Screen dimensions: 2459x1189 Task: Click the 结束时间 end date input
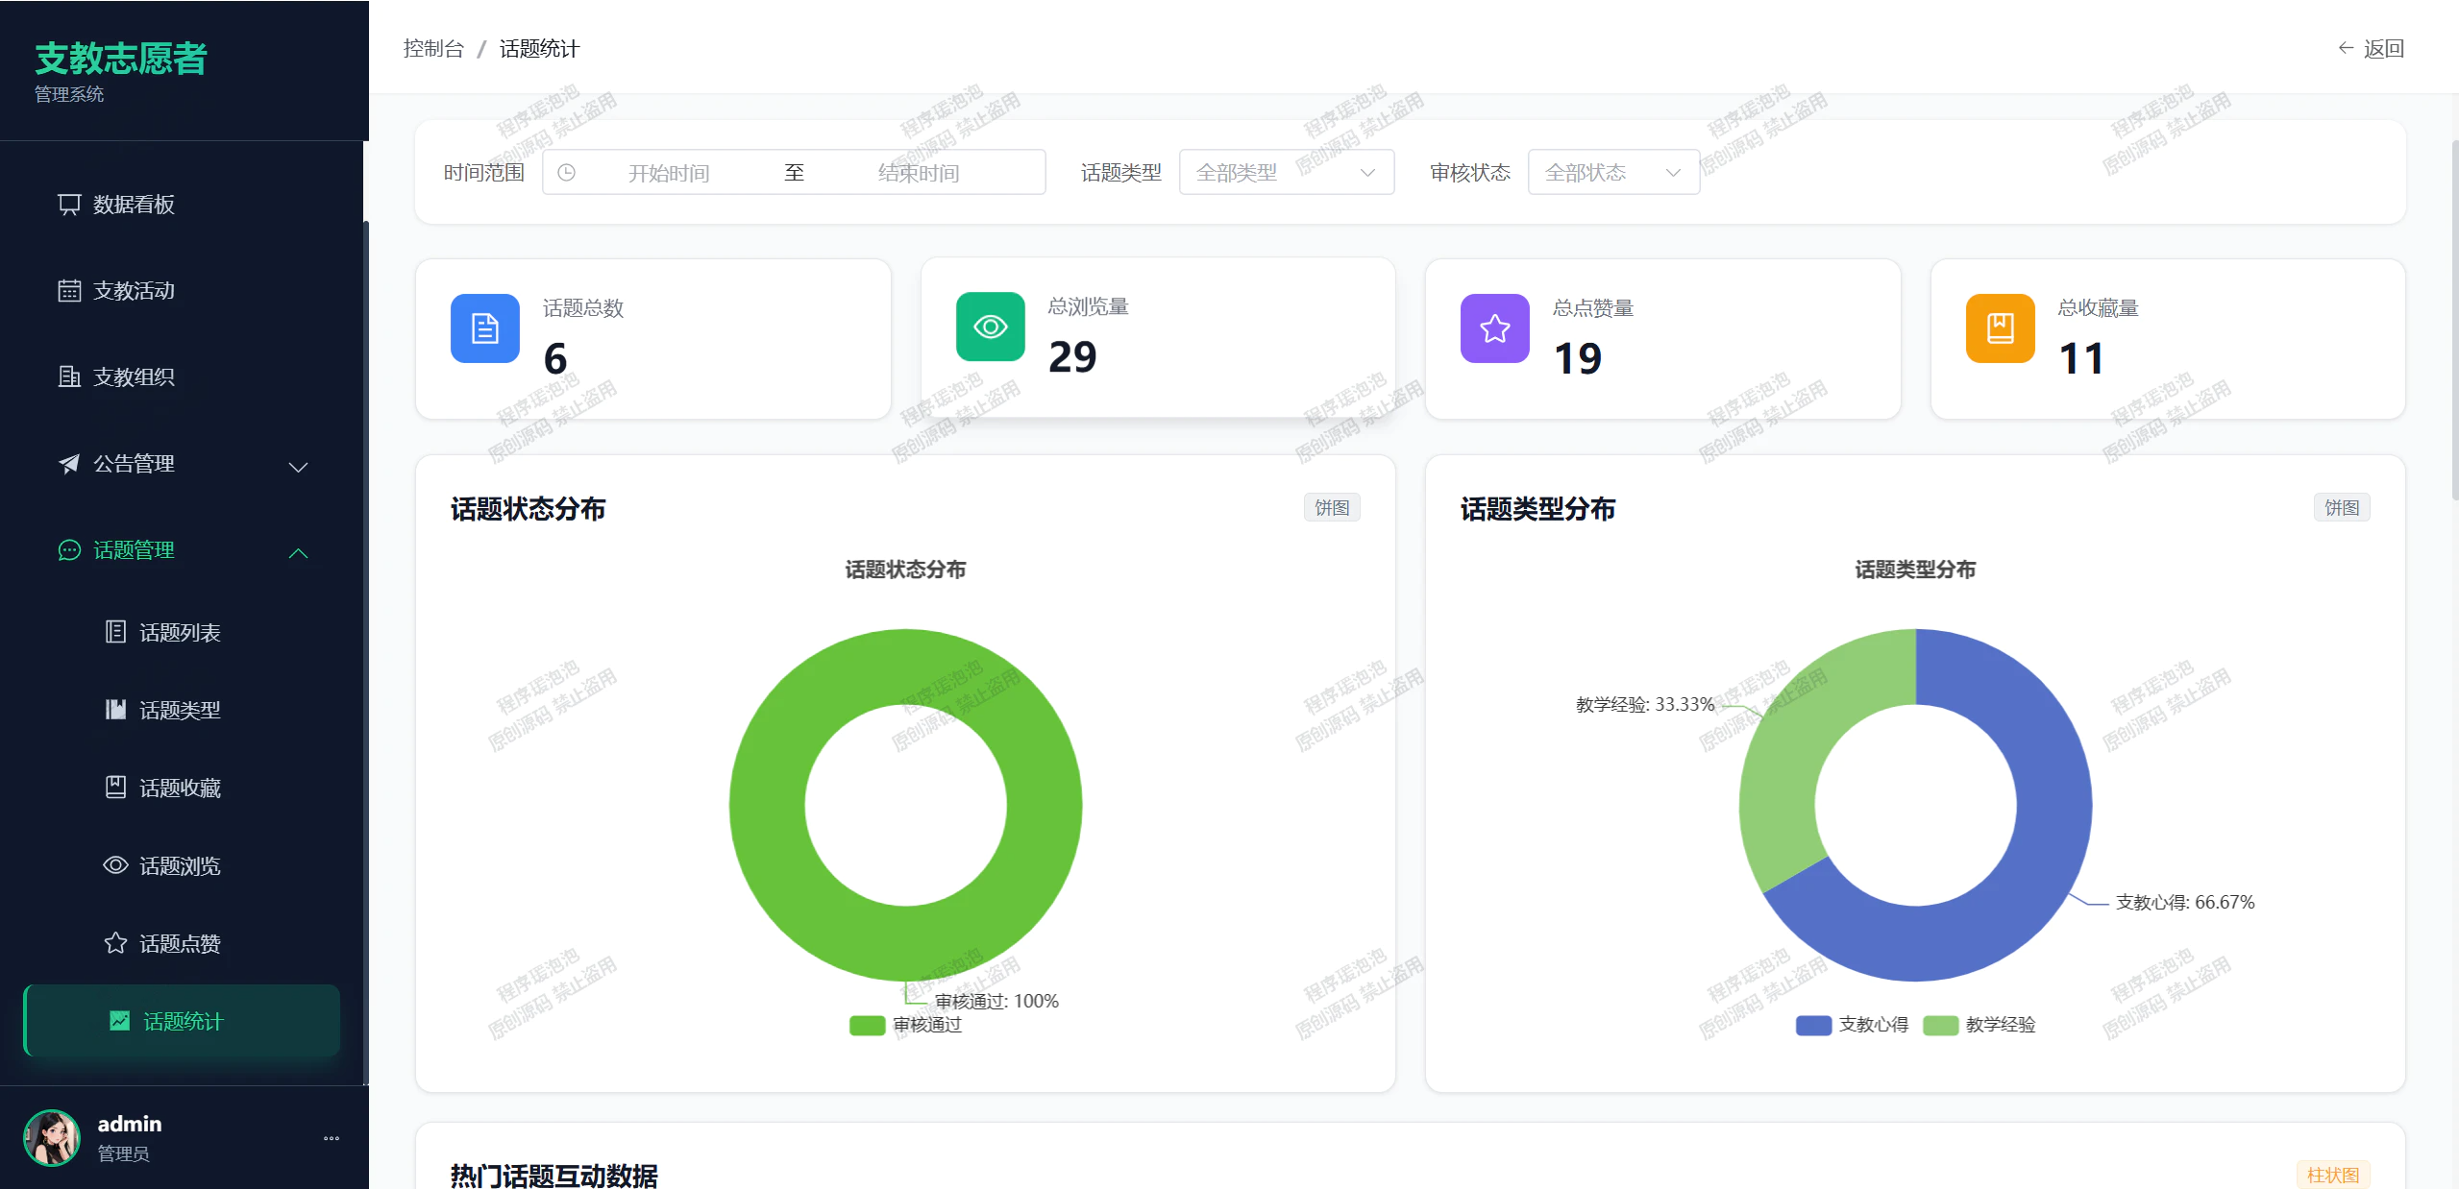919,173
